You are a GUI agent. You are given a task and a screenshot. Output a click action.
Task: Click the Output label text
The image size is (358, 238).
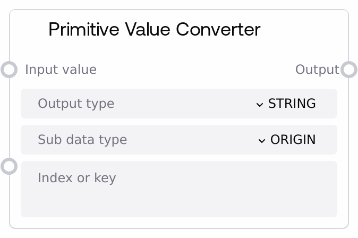[317, 70]
